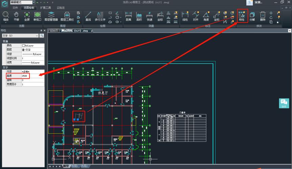Click the 线宽 ByLayer value
This screenshot has width=292, height=169.
pos(33,63)
